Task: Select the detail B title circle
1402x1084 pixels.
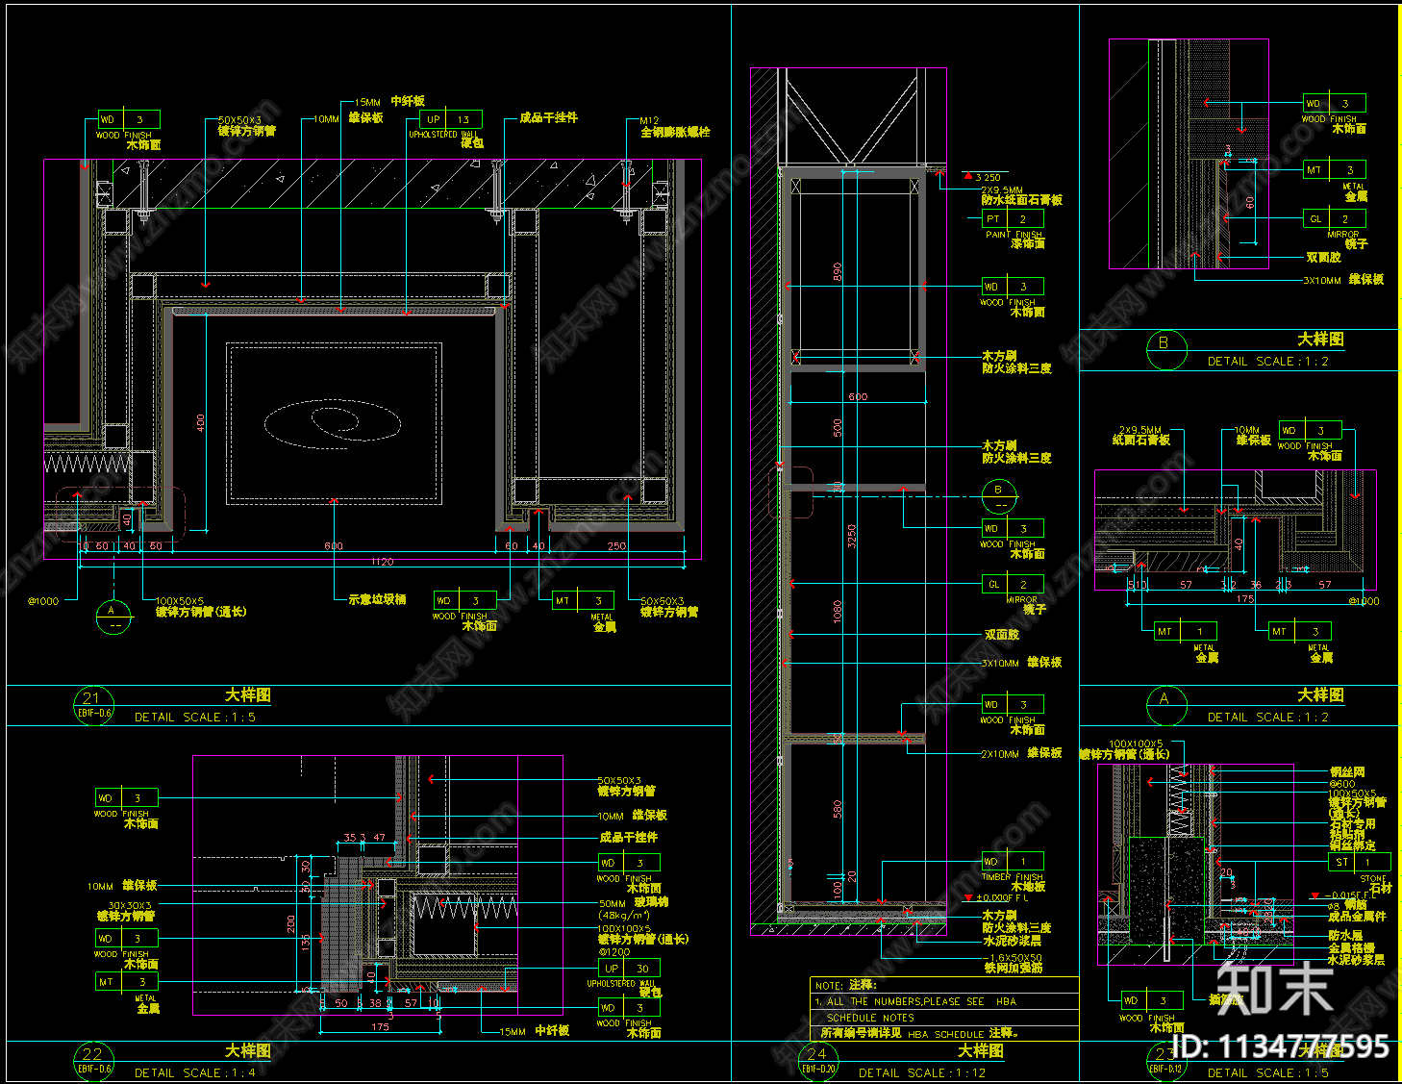Action: click(x=1166, y=349)
